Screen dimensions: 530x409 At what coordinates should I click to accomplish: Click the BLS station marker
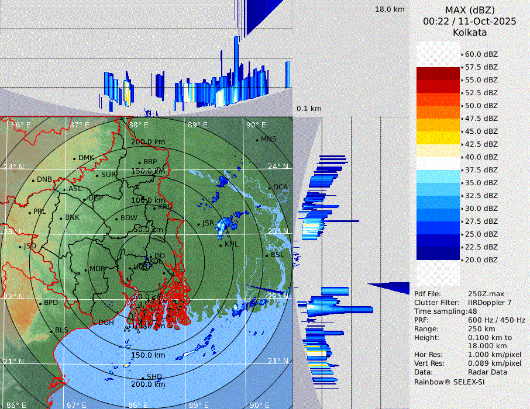51,331
